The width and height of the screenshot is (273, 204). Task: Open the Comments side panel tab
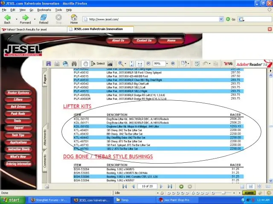coord(45,161)
